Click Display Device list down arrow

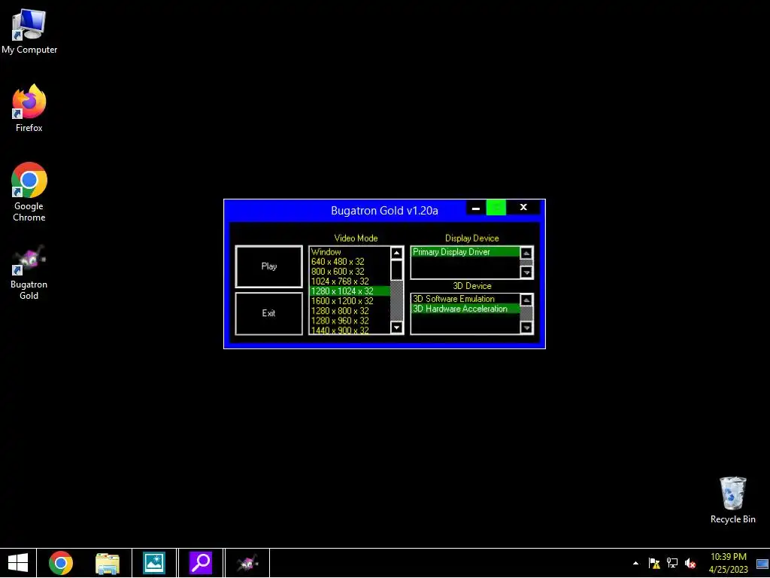(x=526, y=272)
